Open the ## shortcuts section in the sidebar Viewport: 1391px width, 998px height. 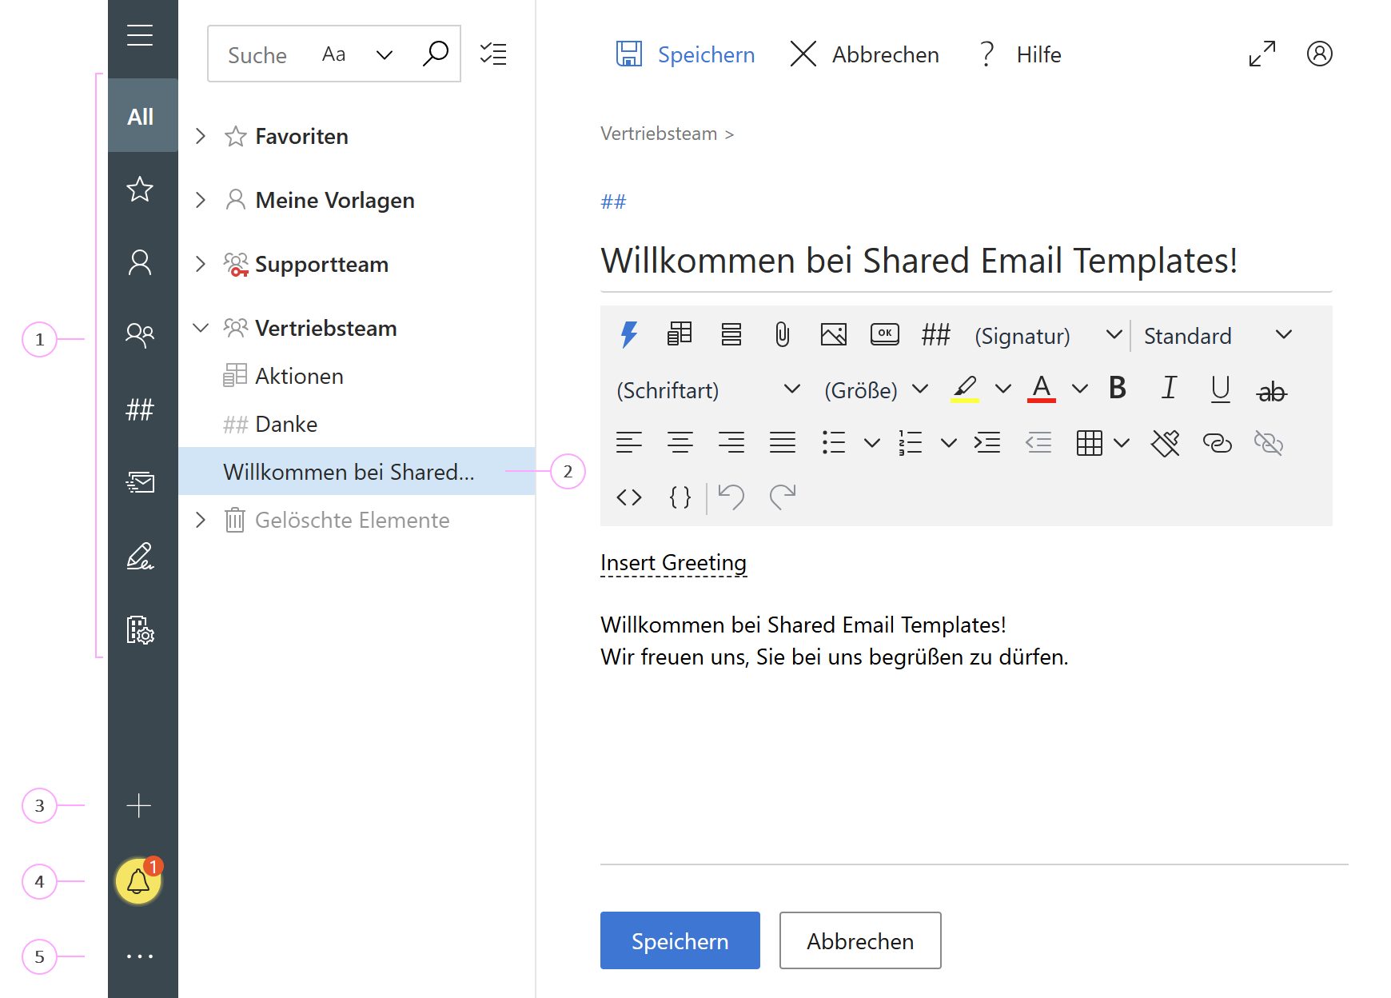pos(140,409)
